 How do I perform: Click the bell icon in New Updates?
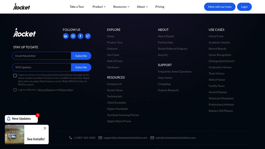pyautogui.click(x=9, y=119)
